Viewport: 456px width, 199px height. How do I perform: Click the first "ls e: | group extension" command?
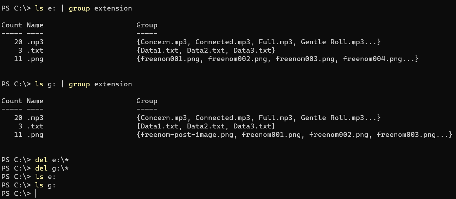(84, 8)
